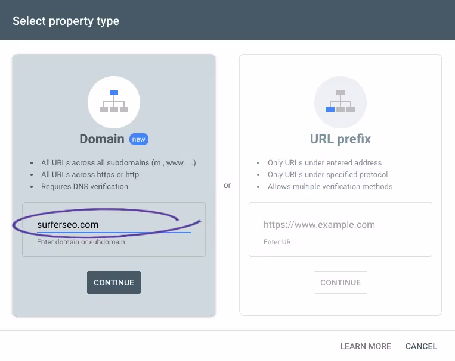The width and height of the screenshot is (455, 361).
Task: Click the surferseo.com domain input field
Action: (114, 225)
